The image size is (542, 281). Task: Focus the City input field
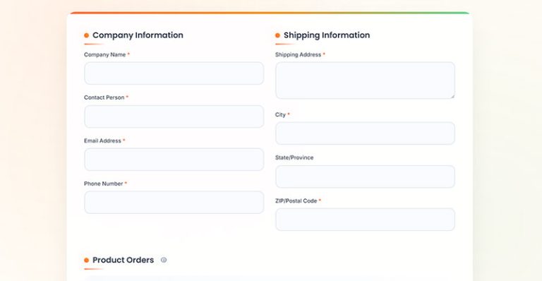pos(365,133)
